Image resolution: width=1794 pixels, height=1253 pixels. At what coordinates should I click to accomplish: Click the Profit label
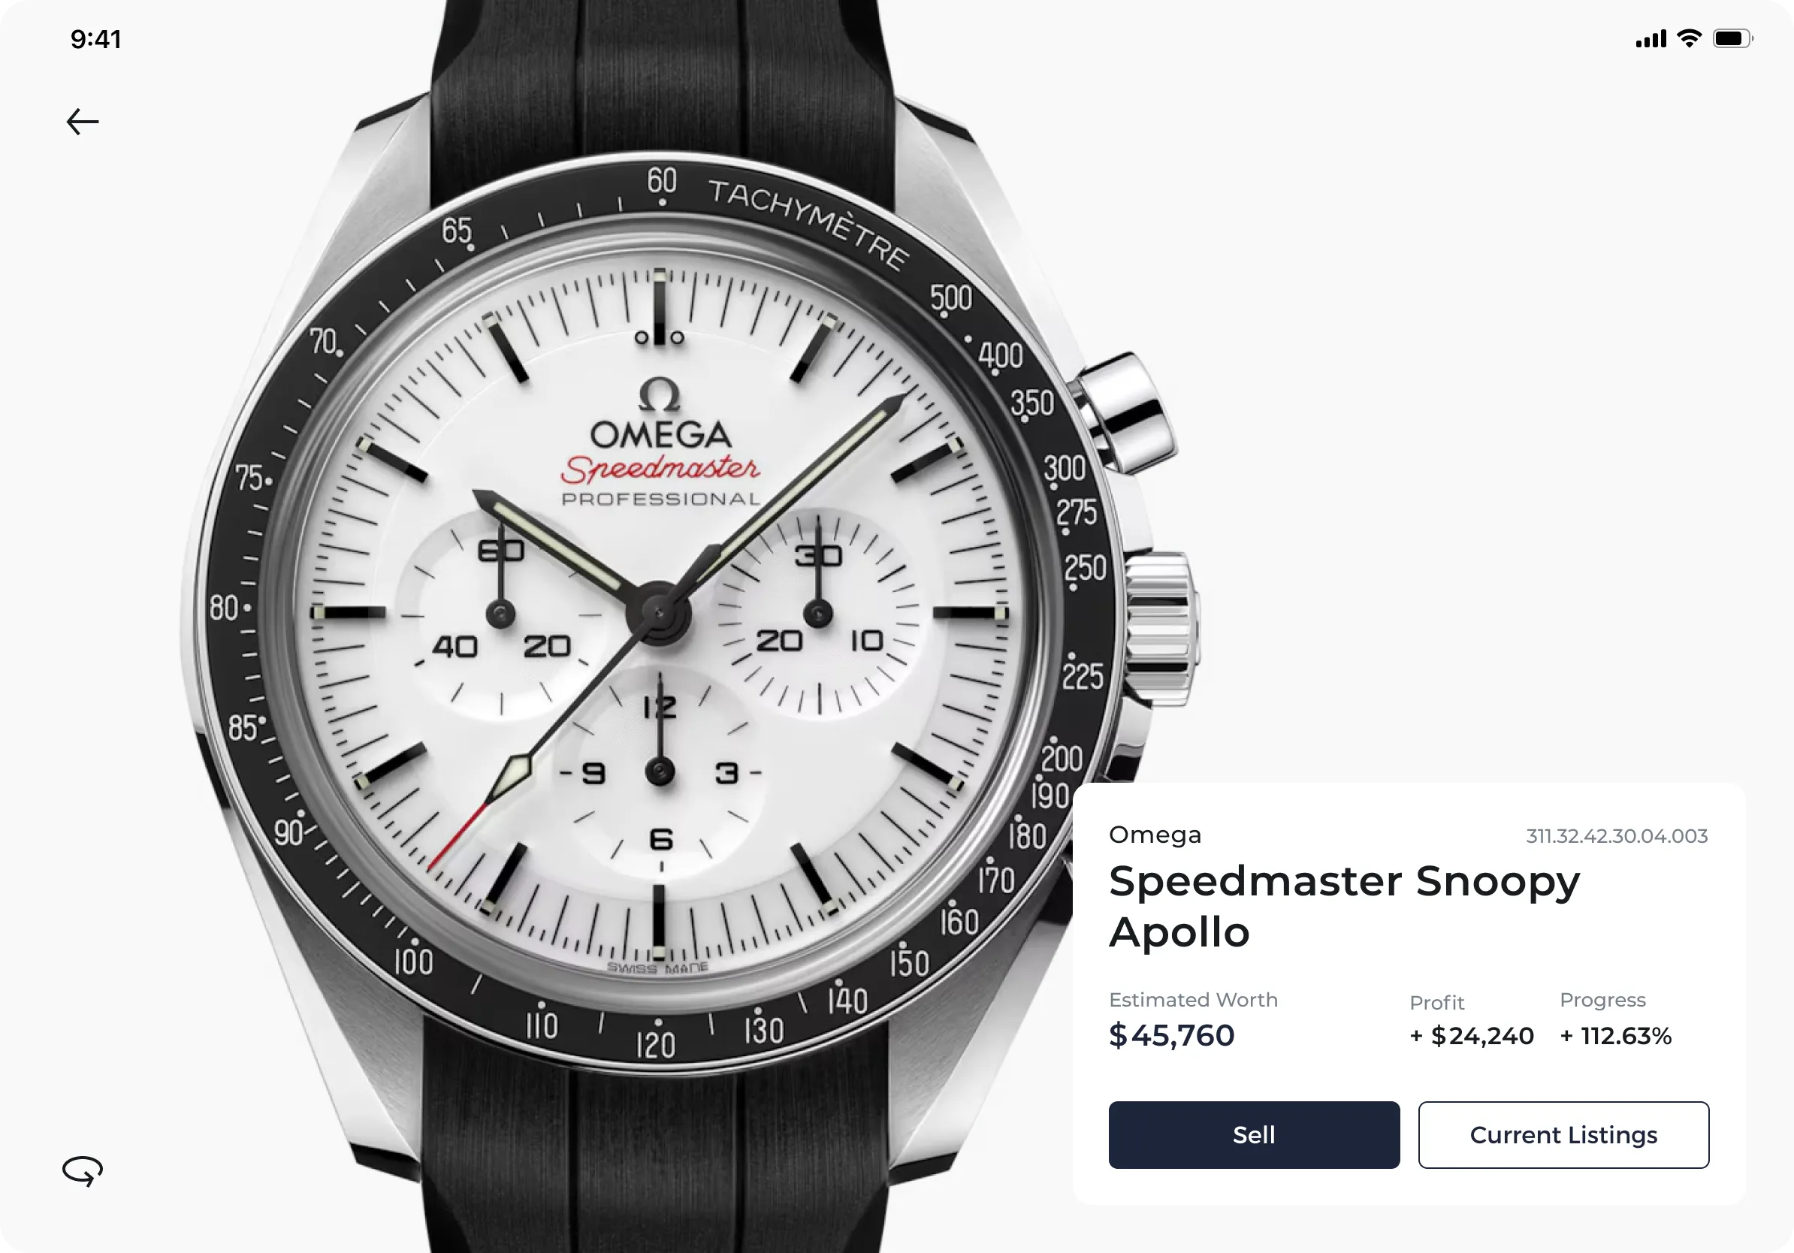(1436, 1002)
